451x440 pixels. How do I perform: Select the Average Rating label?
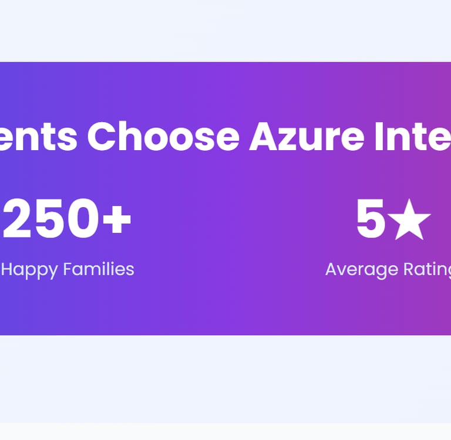click(x=388, y=269)
